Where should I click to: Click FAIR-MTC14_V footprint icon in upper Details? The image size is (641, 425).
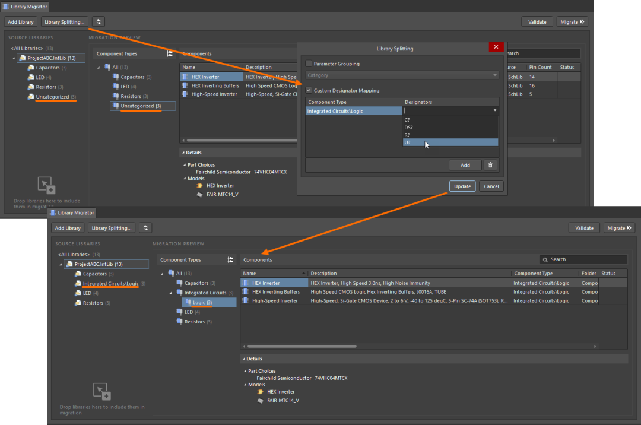tap(199, 195)
